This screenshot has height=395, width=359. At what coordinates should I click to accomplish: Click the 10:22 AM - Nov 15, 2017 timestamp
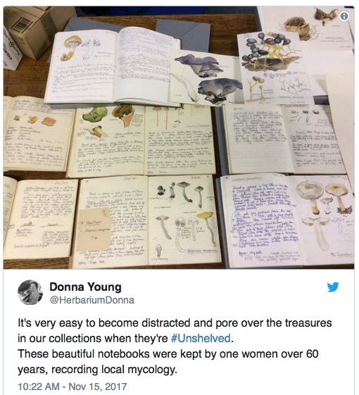click(73, 387)
